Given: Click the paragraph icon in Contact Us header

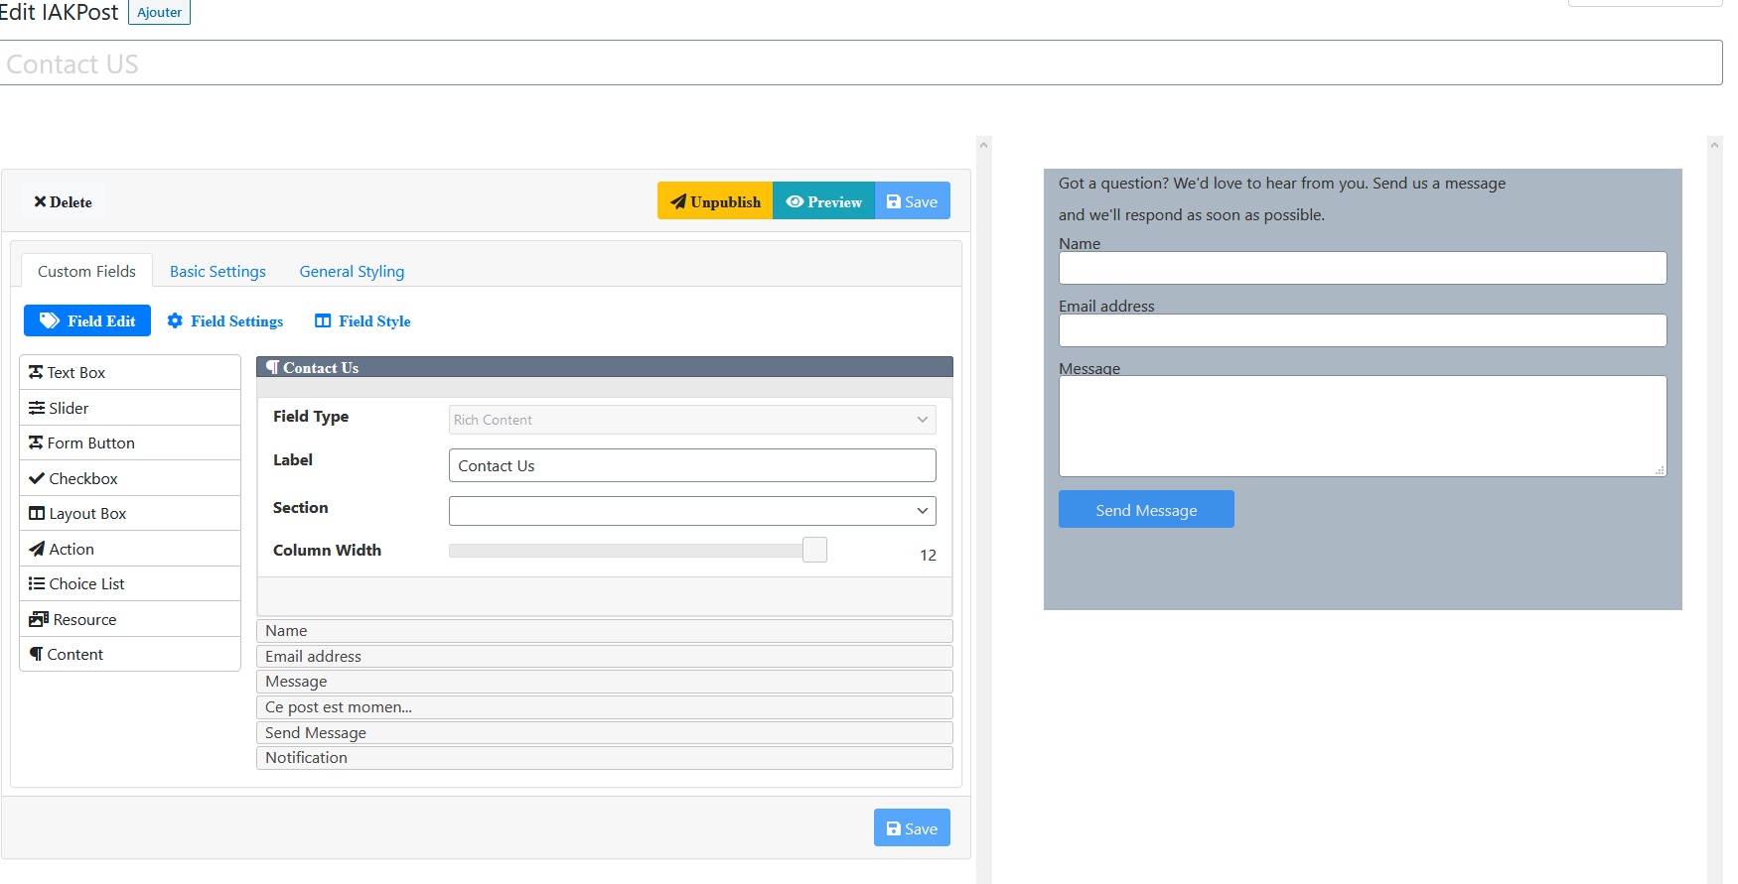Looking at the screenshot, I should point(272,367).
